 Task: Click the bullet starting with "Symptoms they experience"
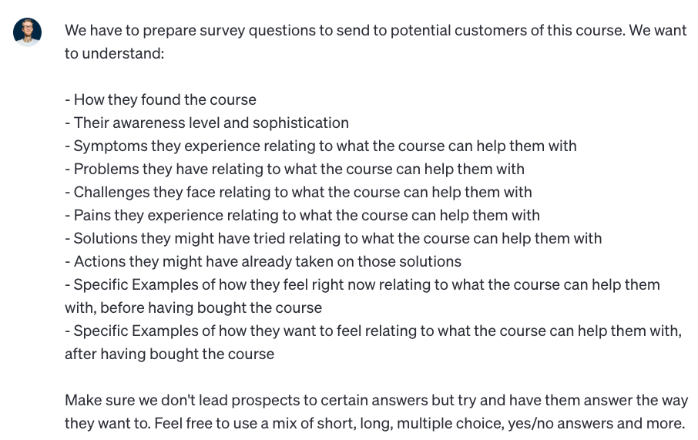click(x=320, y=146)
